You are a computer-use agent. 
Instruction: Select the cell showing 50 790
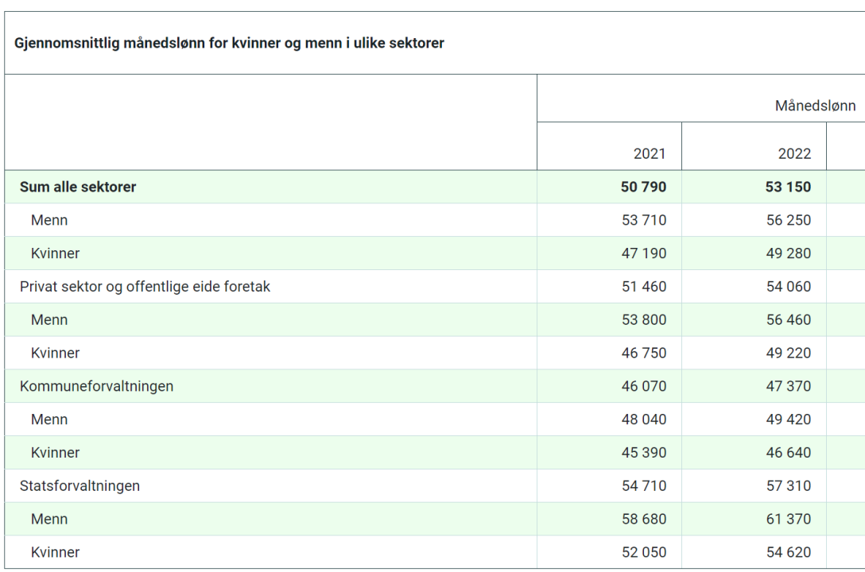click(x=644, y=187)
